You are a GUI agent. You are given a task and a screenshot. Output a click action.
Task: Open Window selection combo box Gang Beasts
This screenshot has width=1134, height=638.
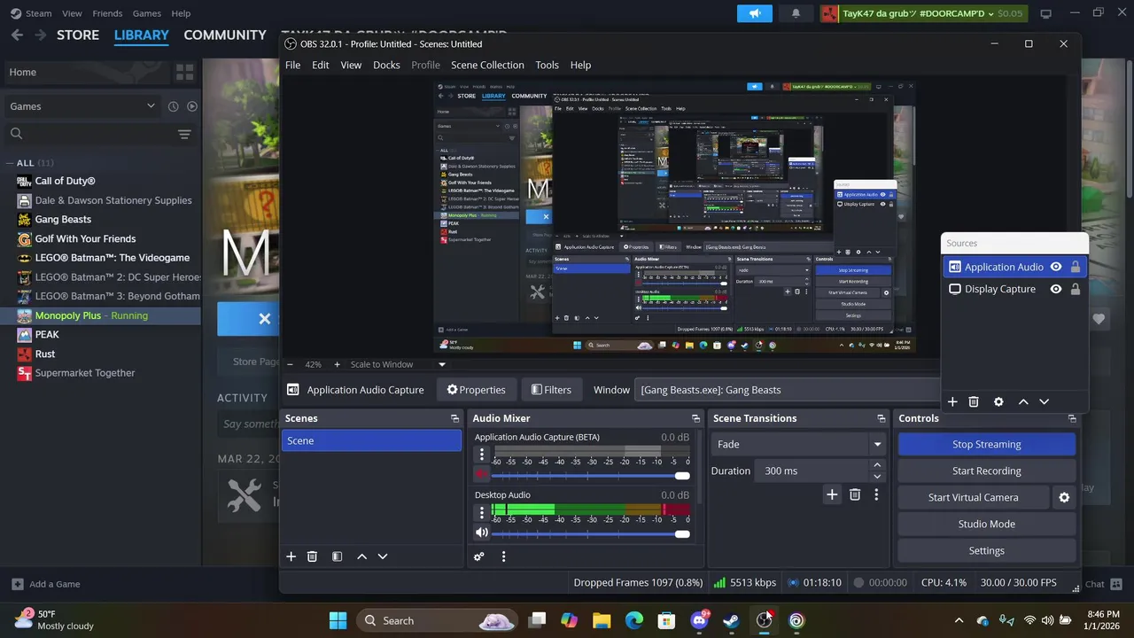point(788,390)
